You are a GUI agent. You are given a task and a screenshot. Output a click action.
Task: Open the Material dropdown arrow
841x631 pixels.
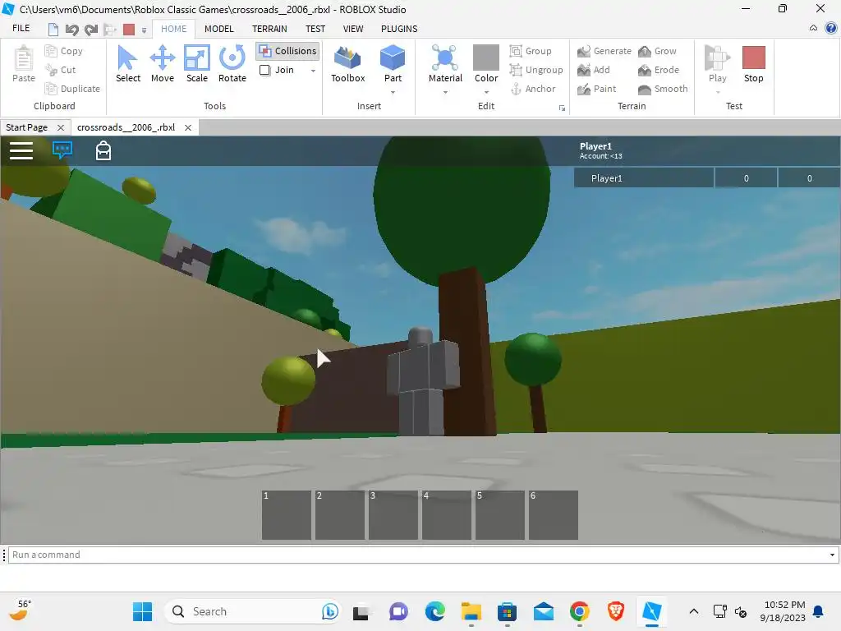[x=445, y=92]
